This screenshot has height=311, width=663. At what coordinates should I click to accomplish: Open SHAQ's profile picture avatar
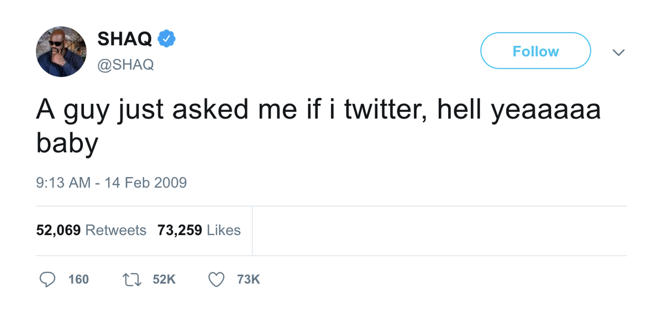(x=61, y=51)
